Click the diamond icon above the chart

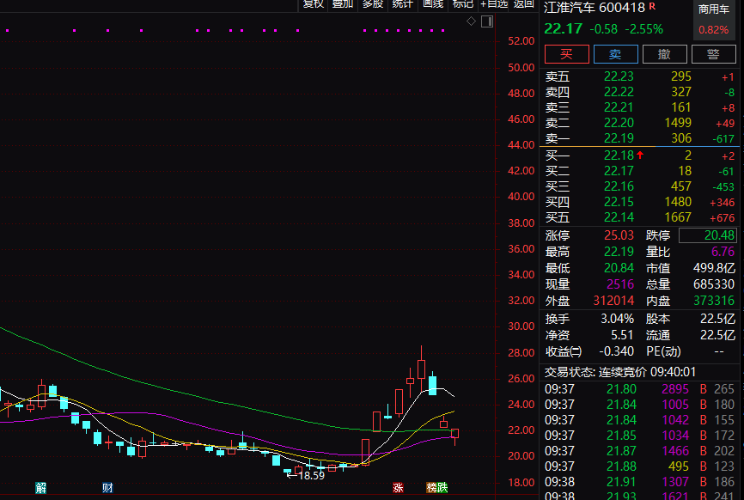(471, 21)
